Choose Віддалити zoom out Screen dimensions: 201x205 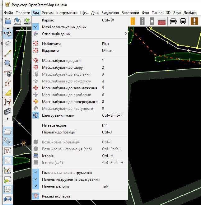80,51
